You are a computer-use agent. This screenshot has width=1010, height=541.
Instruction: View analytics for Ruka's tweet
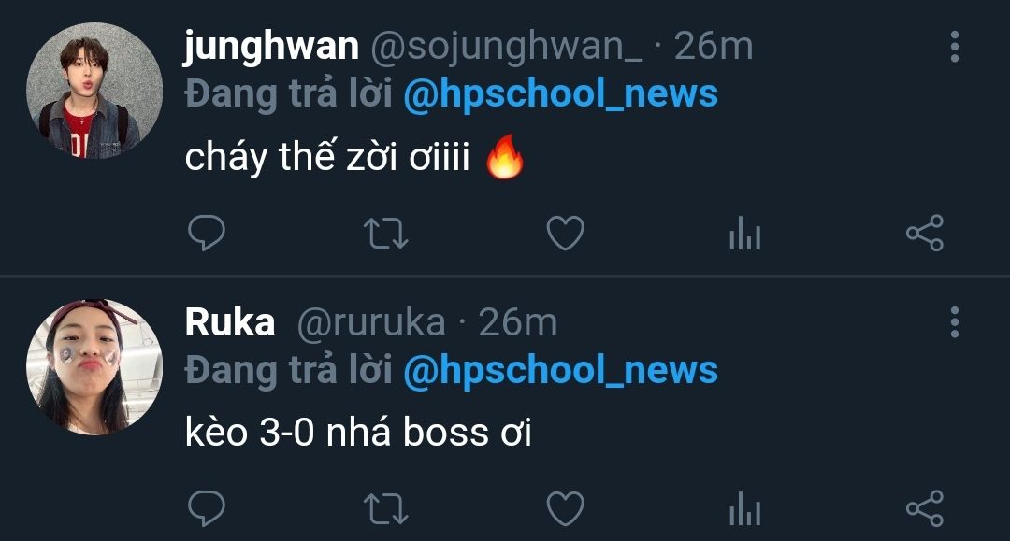744,509
